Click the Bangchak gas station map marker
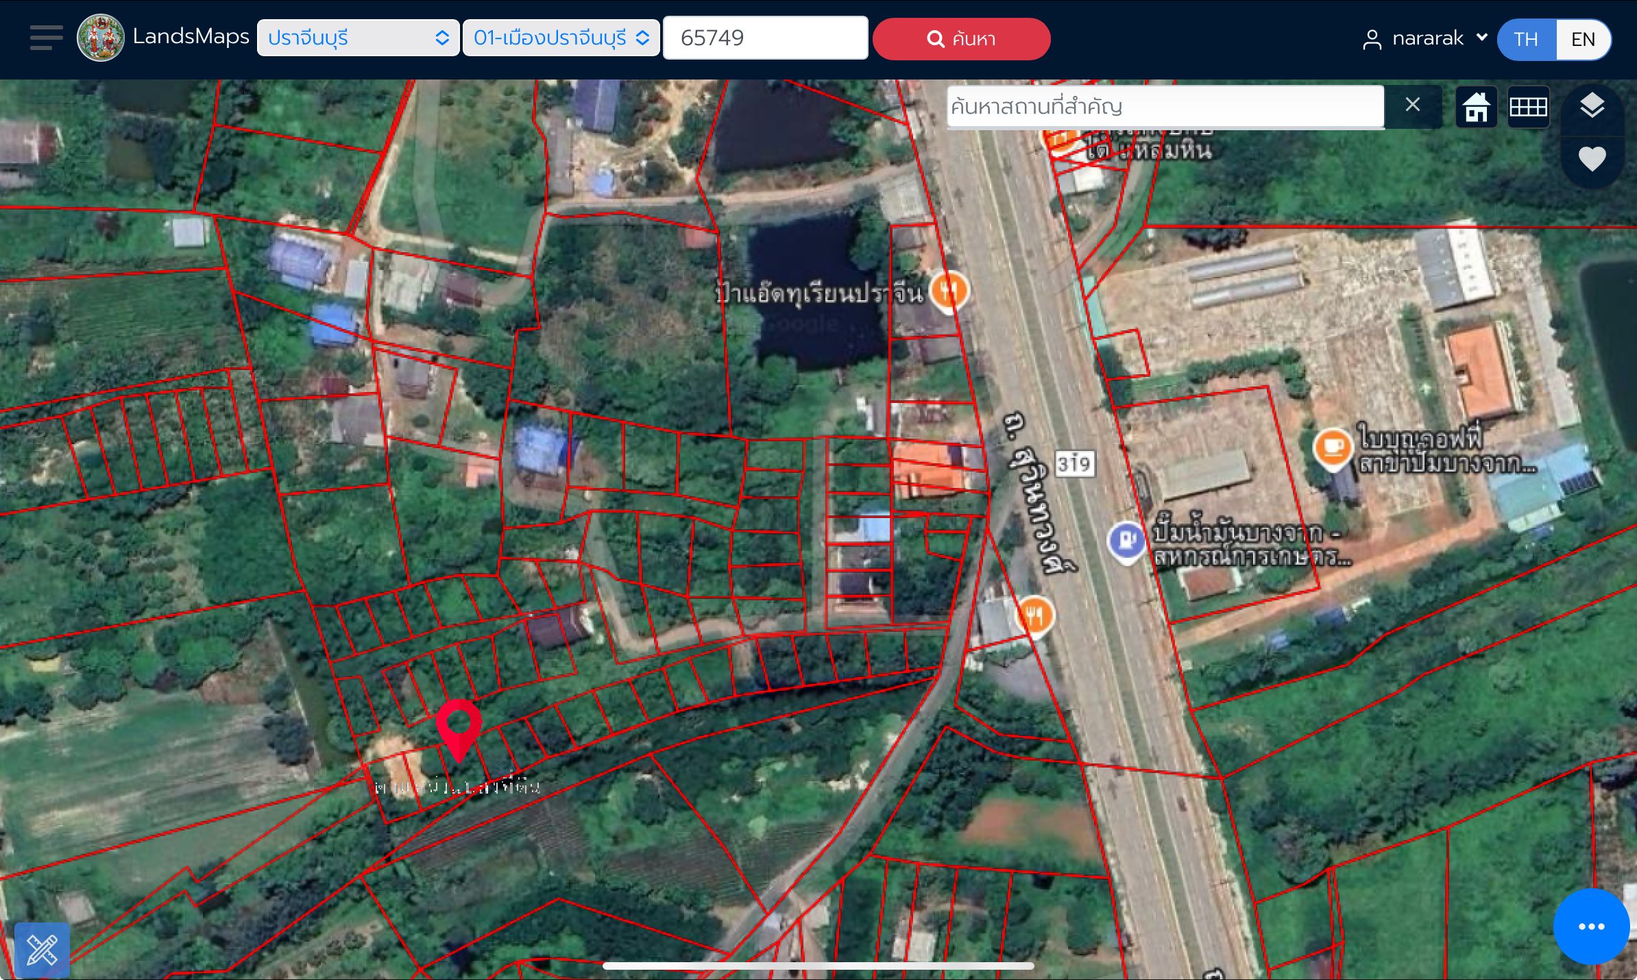Image resolution: width=1637 pixels, height=980 pixels. (x=1126, y=542)
